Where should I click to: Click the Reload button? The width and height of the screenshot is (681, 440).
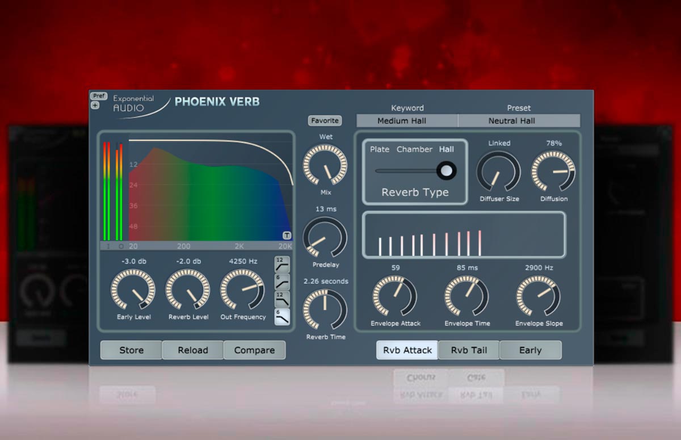(x=193, y=350)
